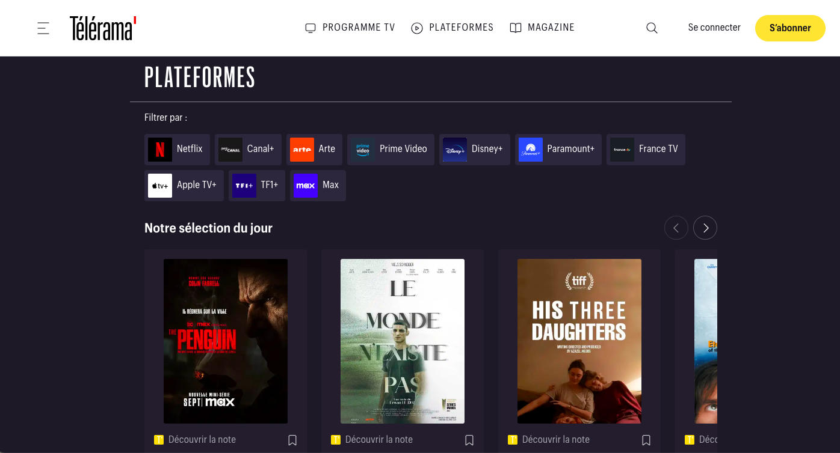Filter by the TF1+ label
The height and width of the screenshot is (453, 840).
coord(270,185)
